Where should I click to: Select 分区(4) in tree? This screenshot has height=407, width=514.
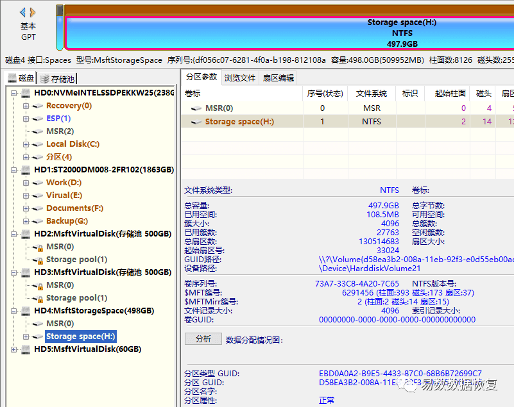pyautogui.click(x=59, y=157)
